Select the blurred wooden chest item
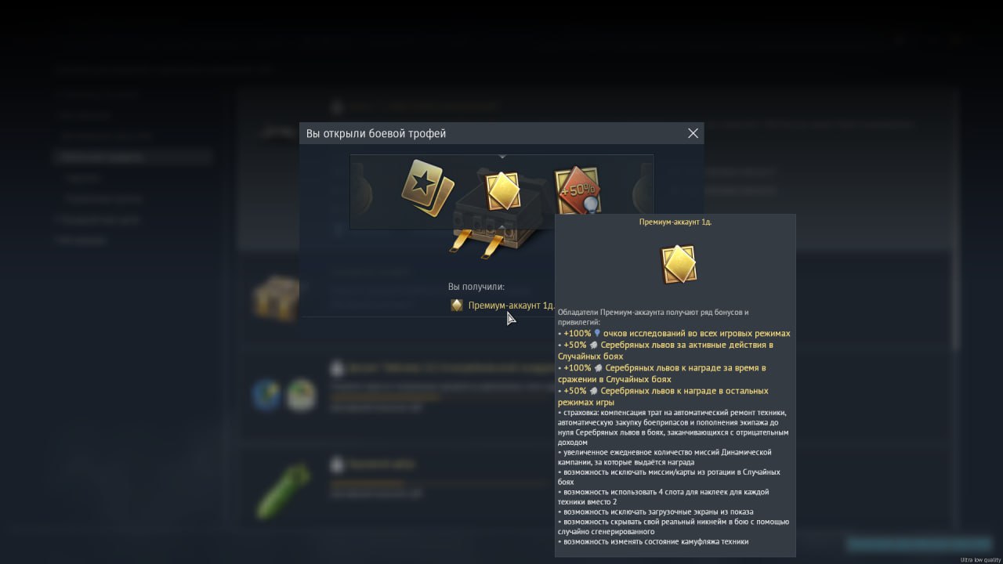This screenshot has width=1003, height=564. [275, 298]
